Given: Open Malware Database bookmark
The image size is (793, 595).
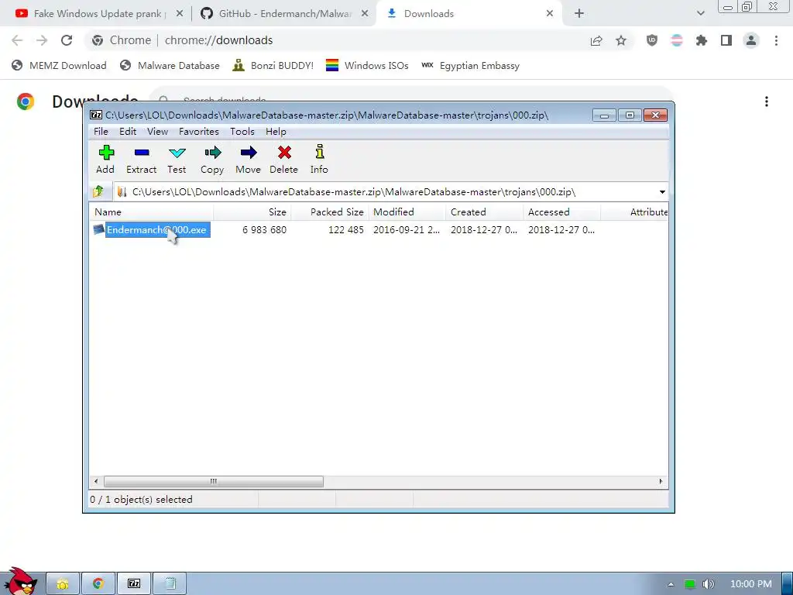Looking at the screenshot, I should click(170, 66).
